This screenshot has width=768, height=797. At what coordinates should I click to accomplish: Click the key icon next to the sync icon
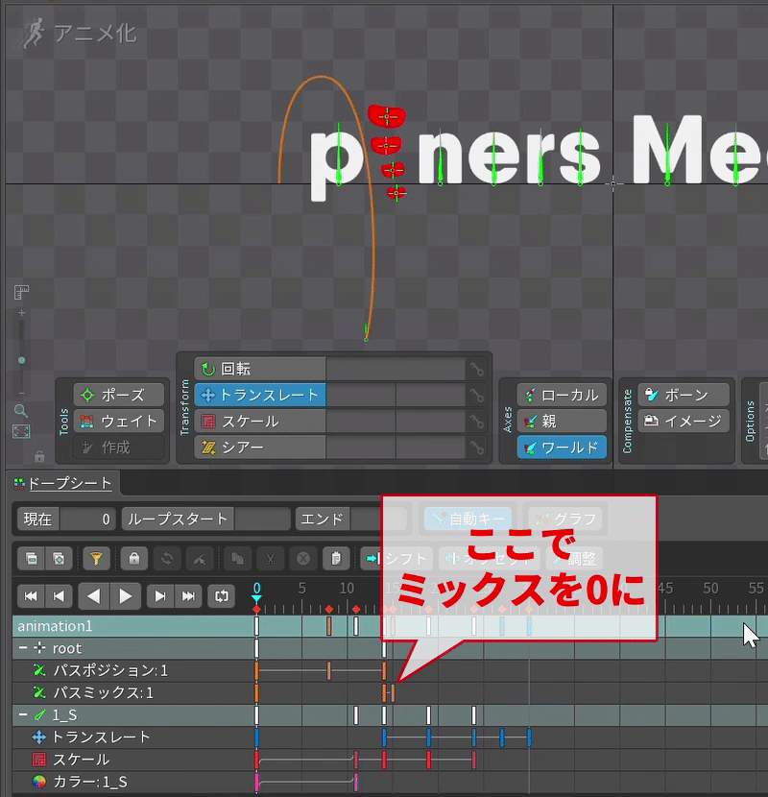tap(200, 559)
